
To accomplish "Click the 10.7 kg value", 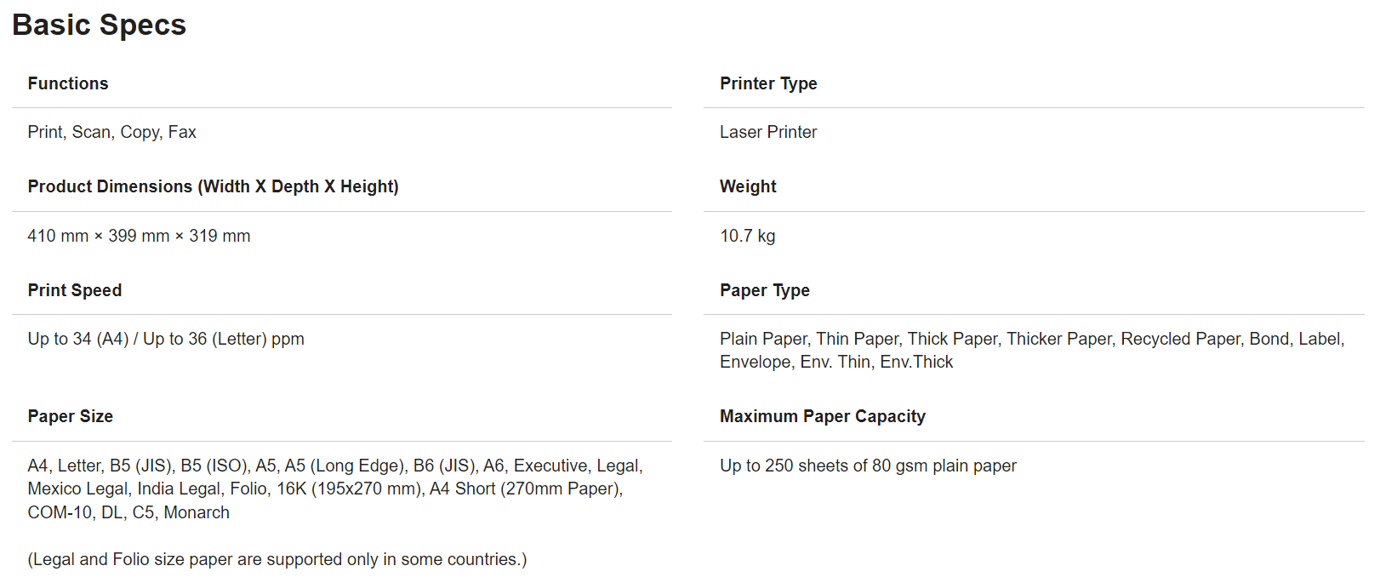I will [x=747, y=236].
